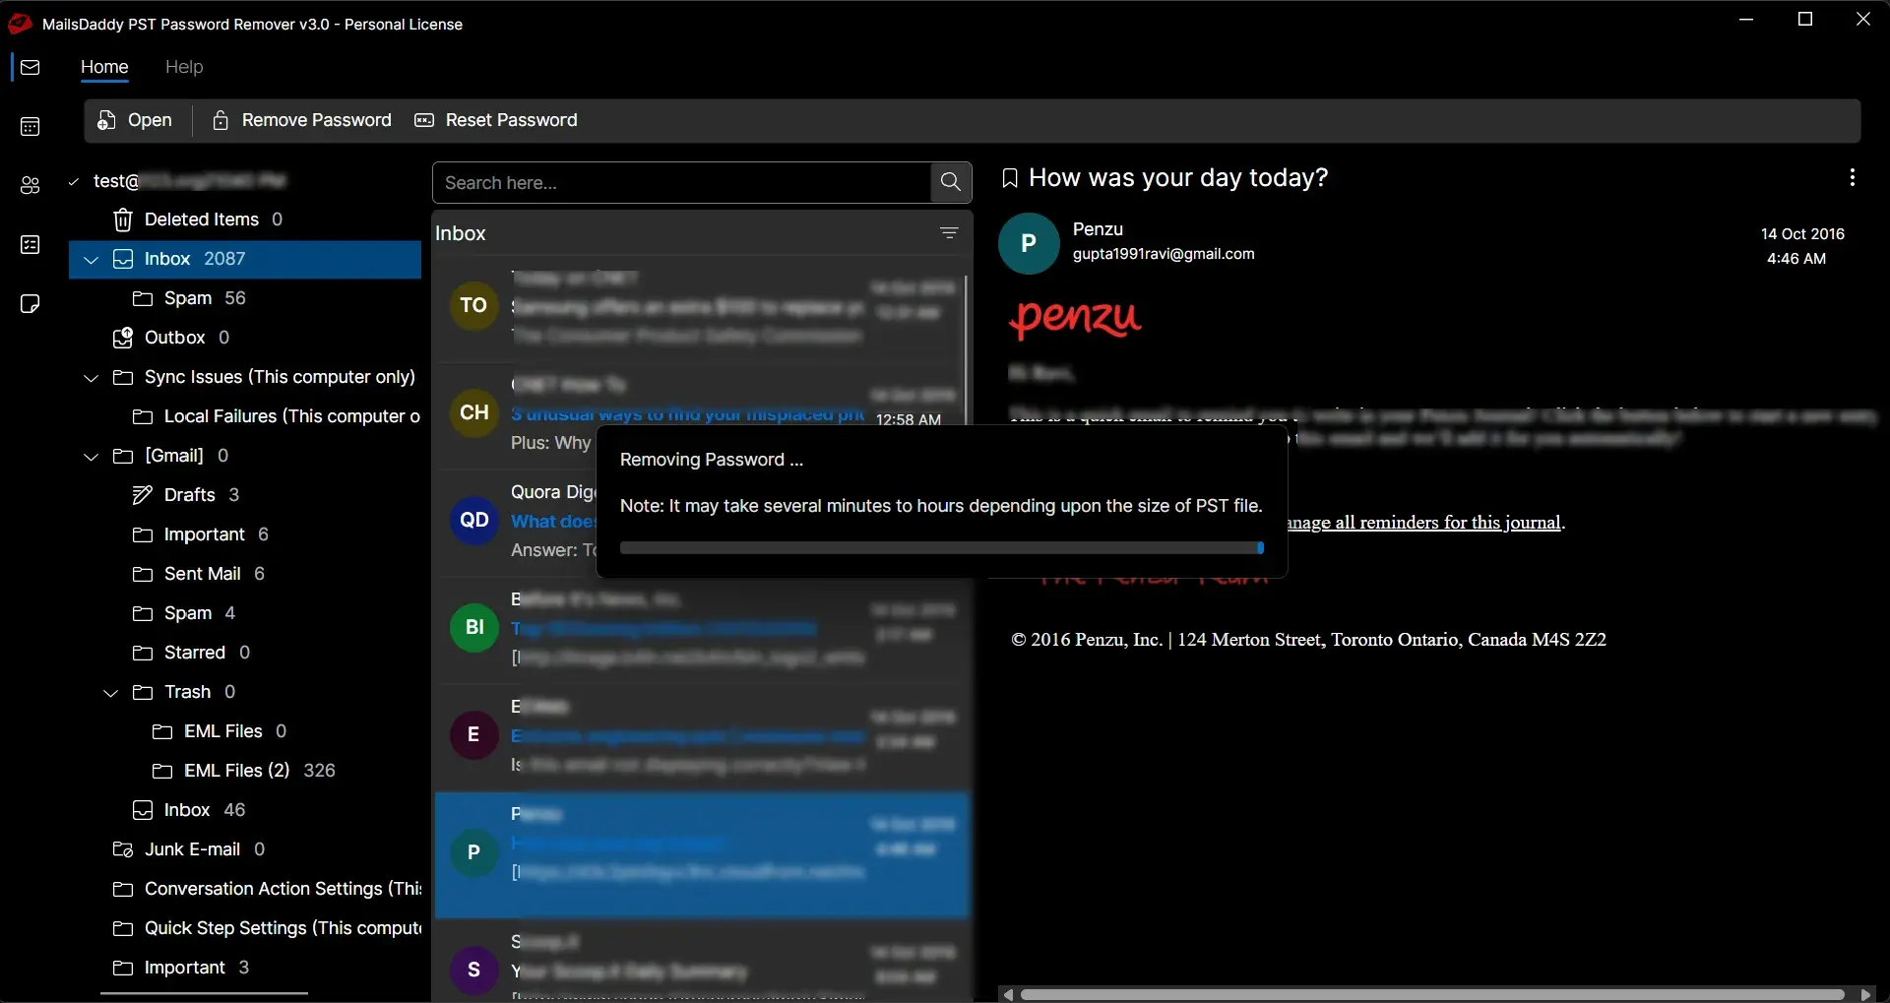Select the Important 6 folder under Gmail
The width and height of the screenshot is (1890, 1003).
tap(246, 534)
